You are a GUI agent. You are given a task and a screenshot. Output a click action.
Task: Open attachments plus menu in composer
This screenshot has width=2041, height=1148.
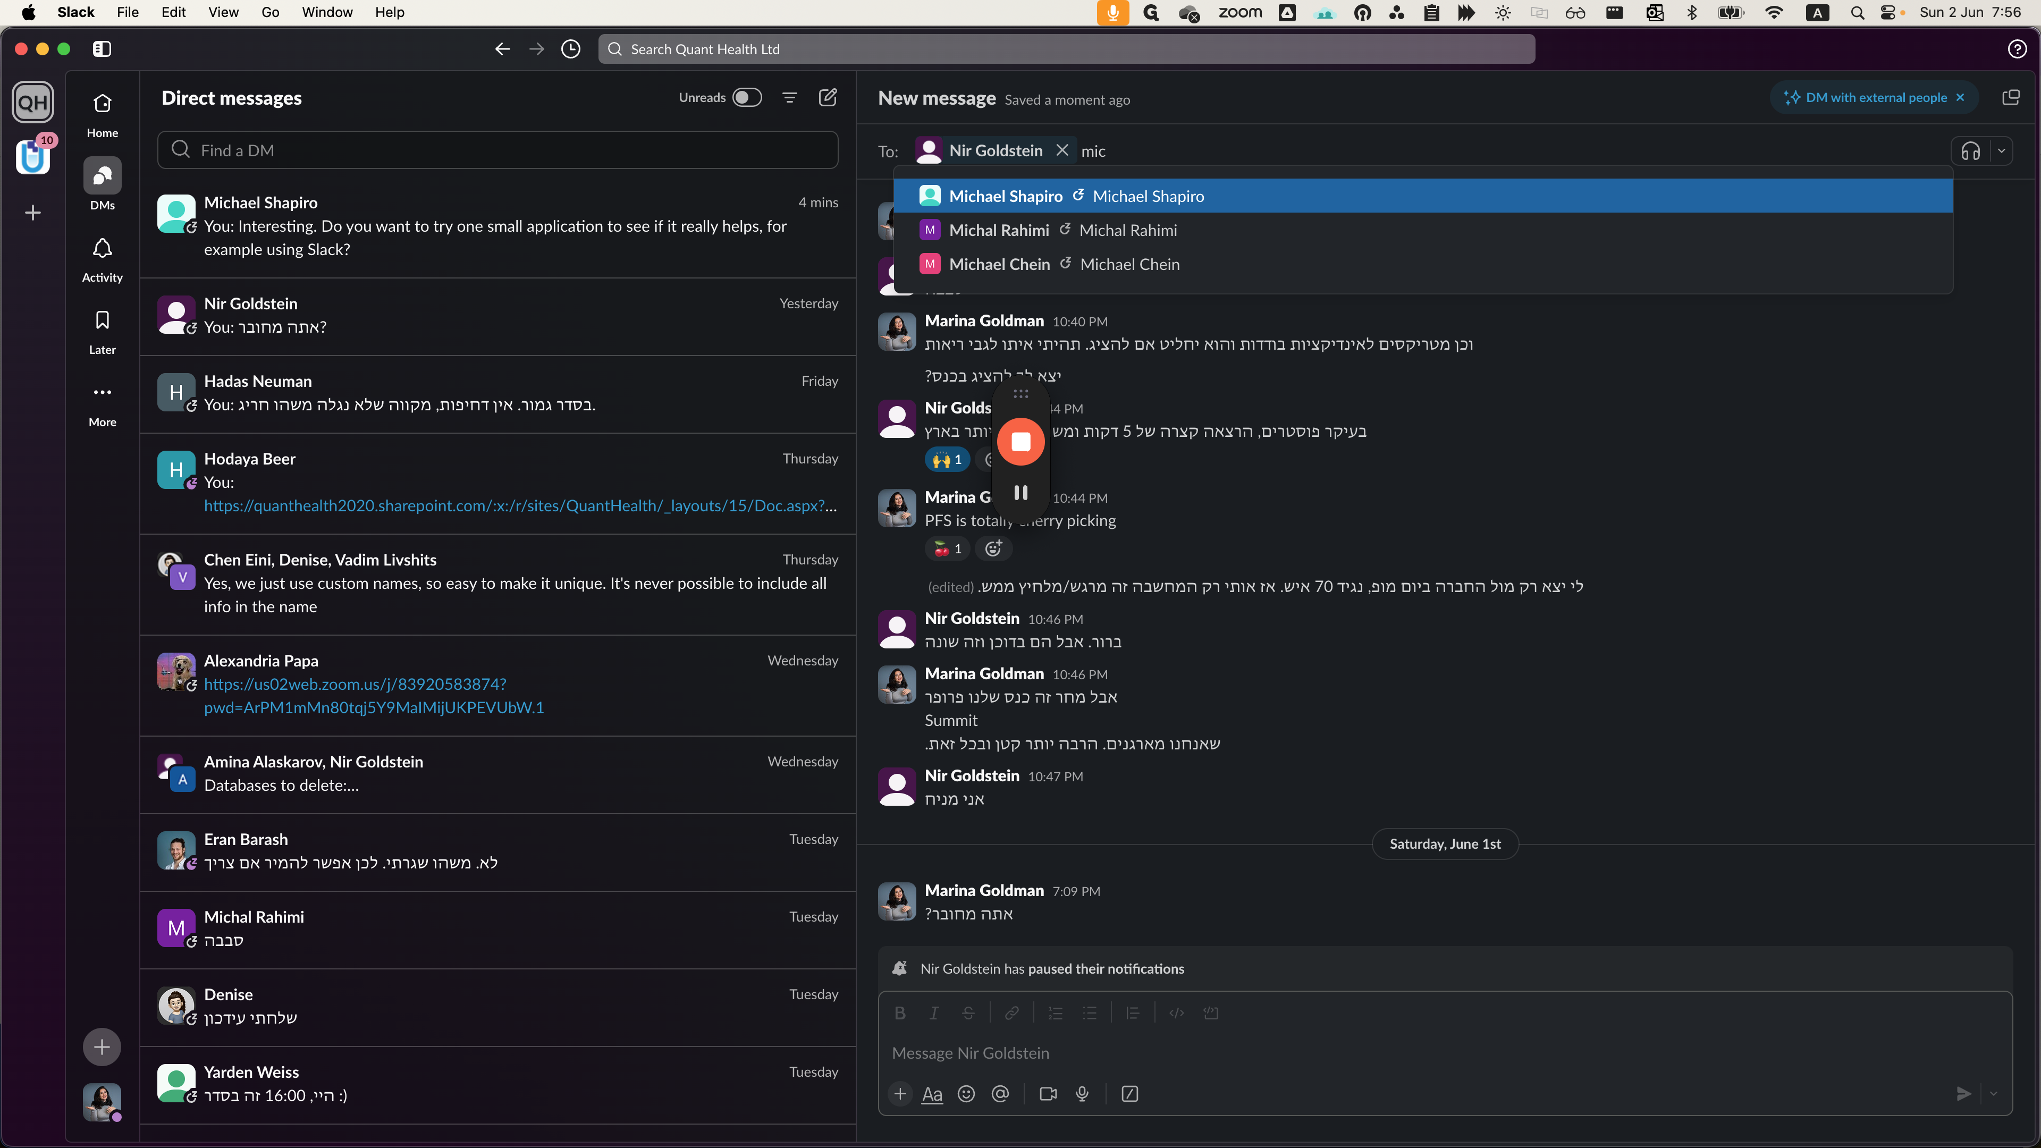click(900, 1094)
